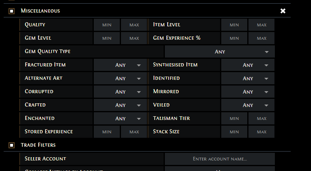Click the X to clear the Miscellaneous filters
Image resolution: width=311 pixels, height=171 pixels.
[x=283, y=11]
